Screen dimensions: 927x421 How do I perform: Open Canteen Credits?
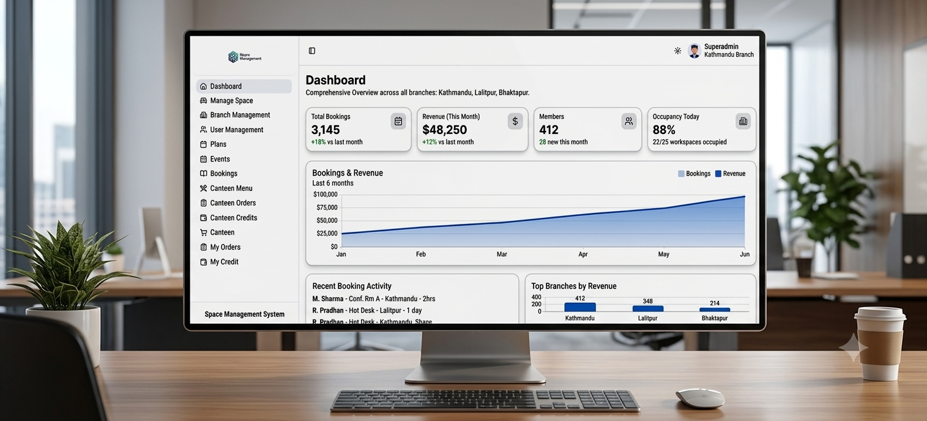234,218
